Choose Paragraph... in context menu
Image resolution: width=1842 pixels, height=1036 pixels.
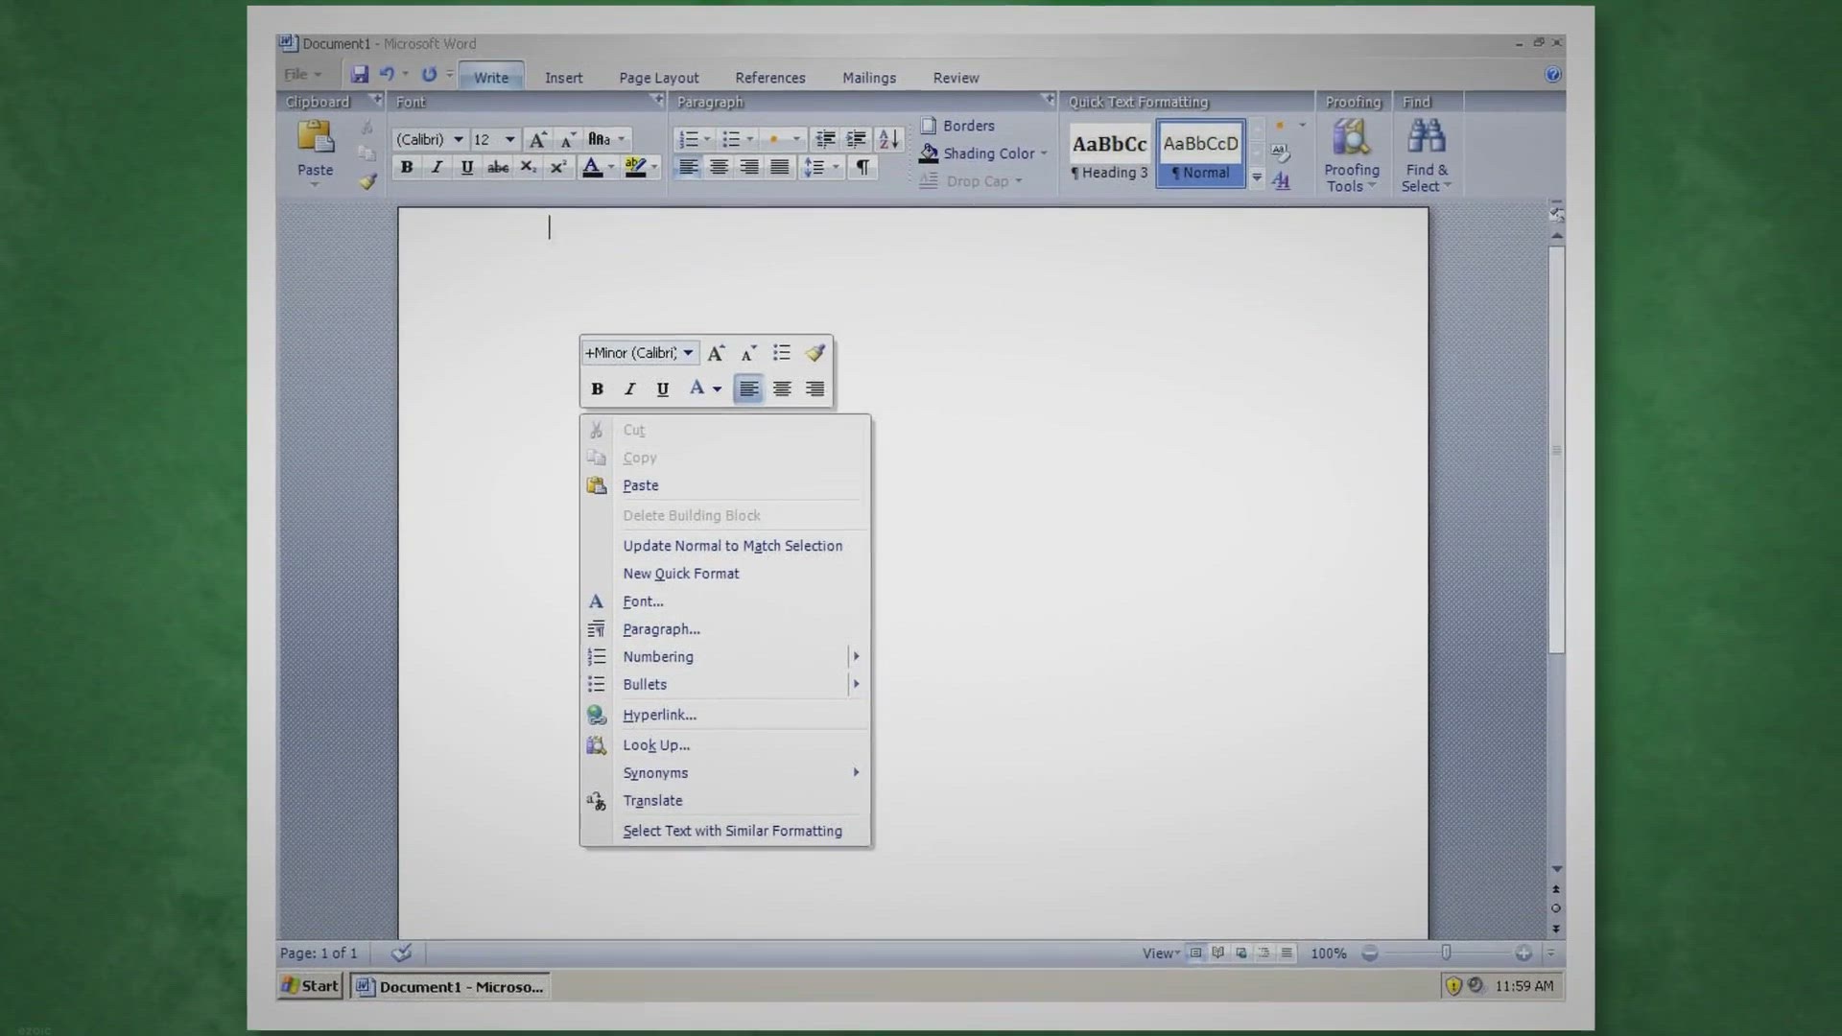pos(725,629)
